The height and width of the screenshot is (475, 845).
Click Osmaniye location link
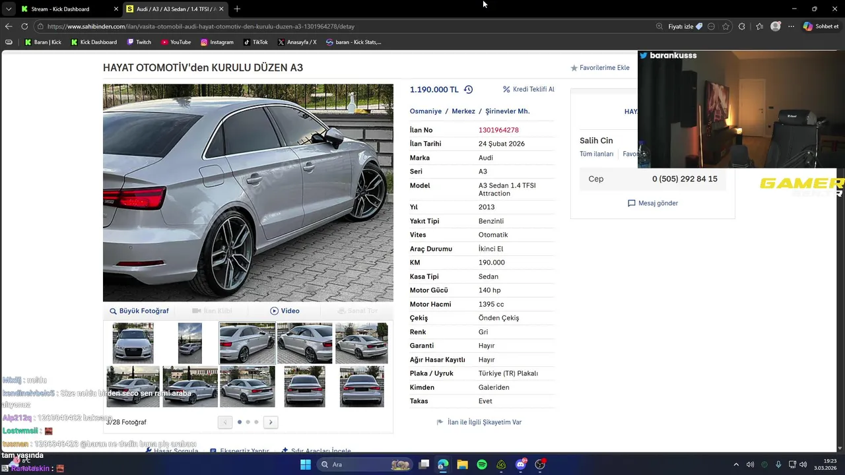(x=426, y=111)
